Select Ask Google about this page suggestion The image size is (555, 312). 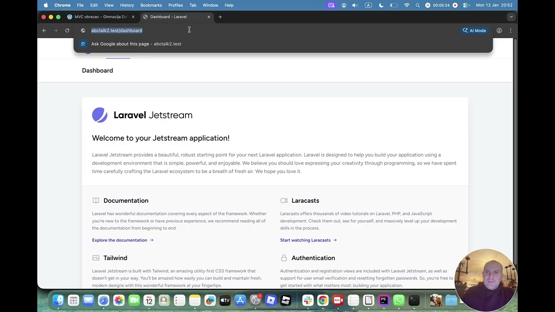(283, 44)
